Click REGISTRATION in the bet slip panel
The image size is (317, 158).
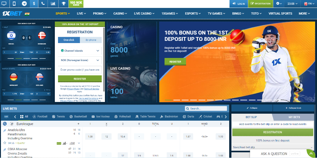pyautogui.click(x=273, y=132)
